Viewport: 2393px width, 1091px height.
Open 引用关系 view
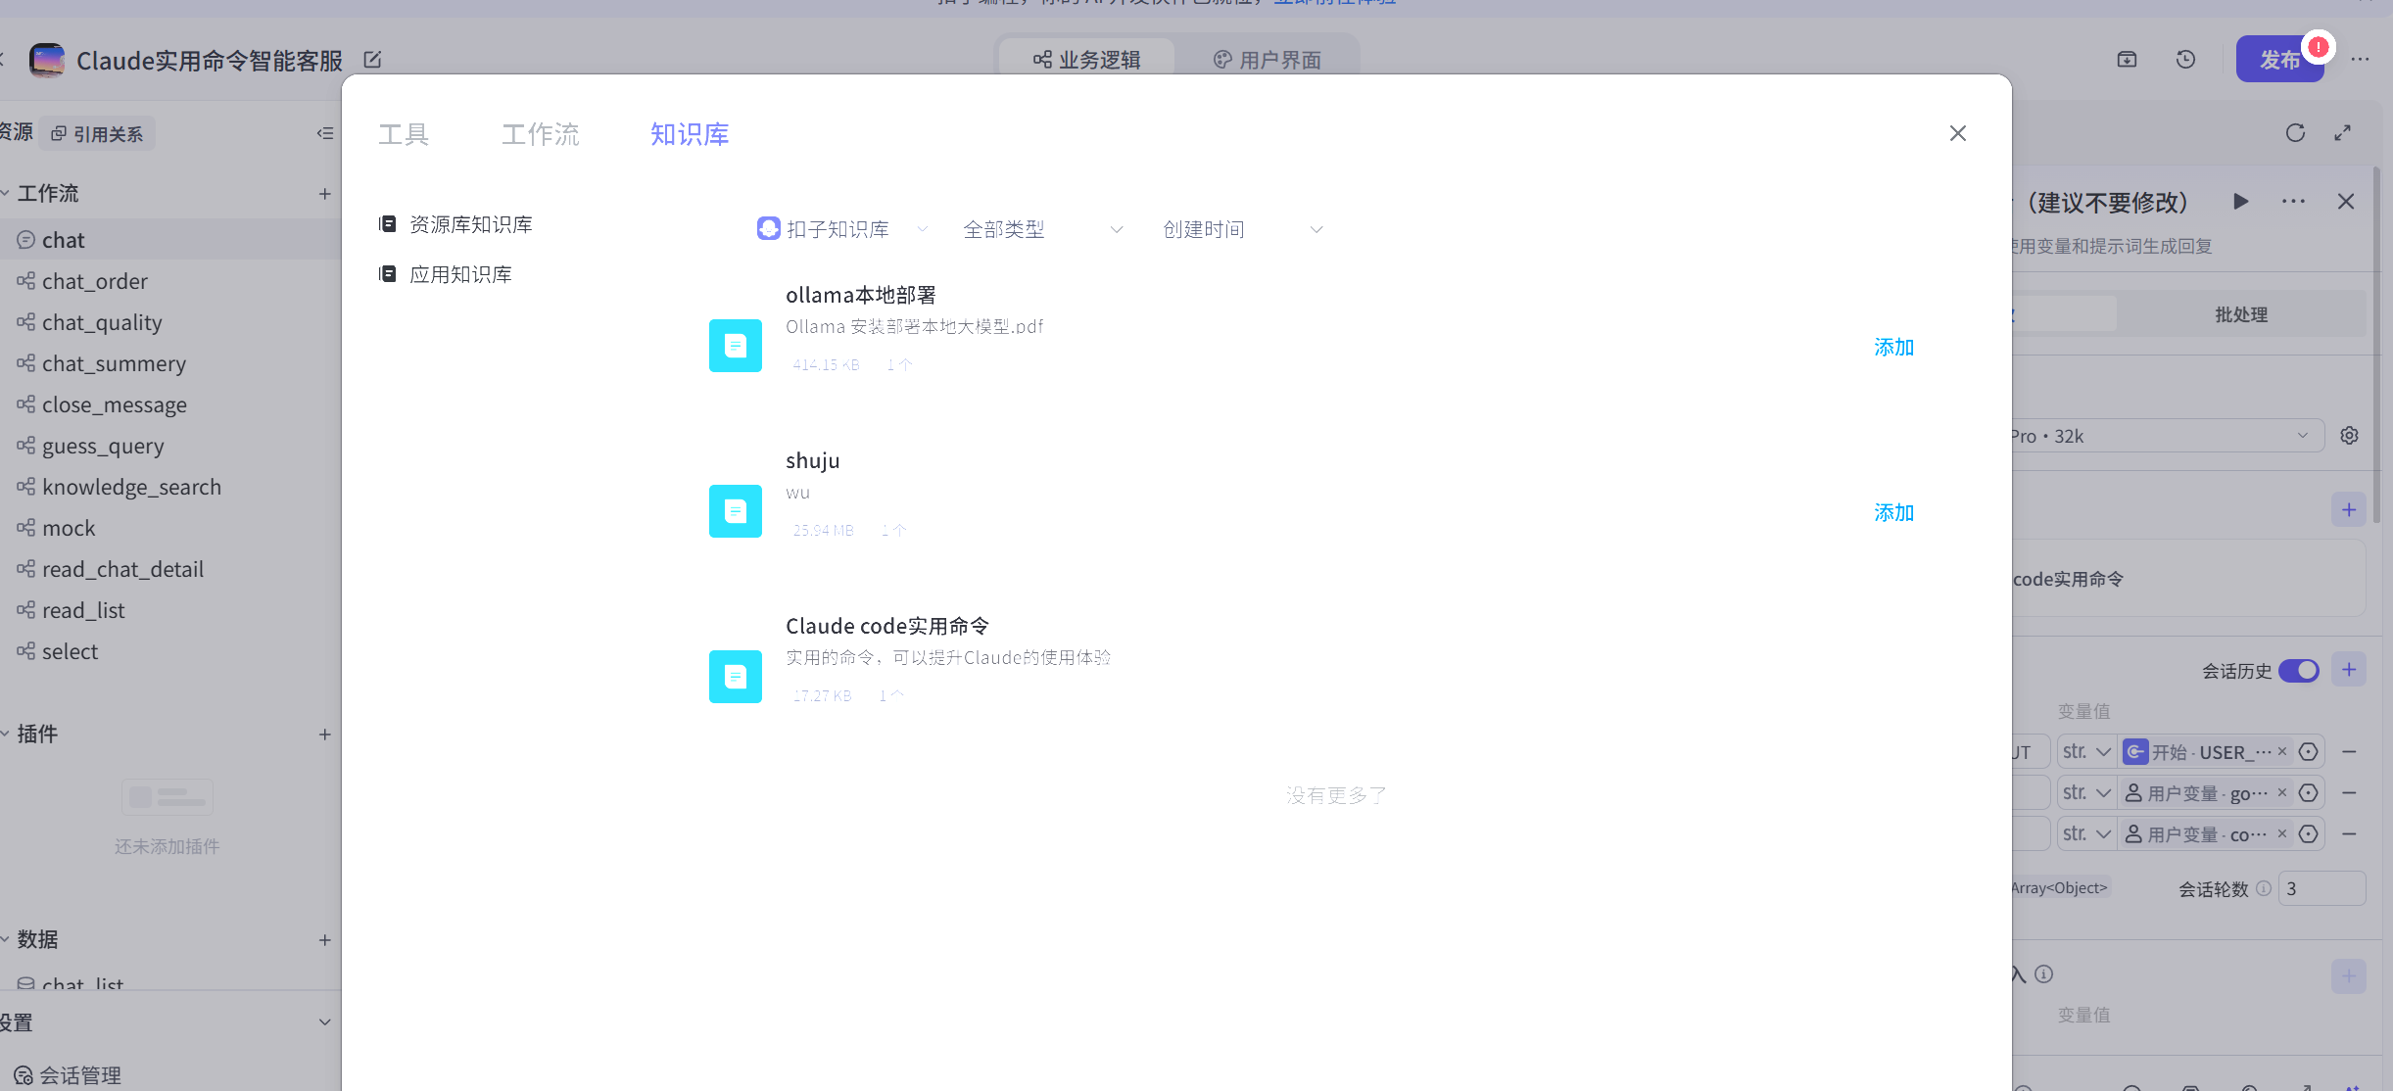pyautogui.click(x=97, y=133)
